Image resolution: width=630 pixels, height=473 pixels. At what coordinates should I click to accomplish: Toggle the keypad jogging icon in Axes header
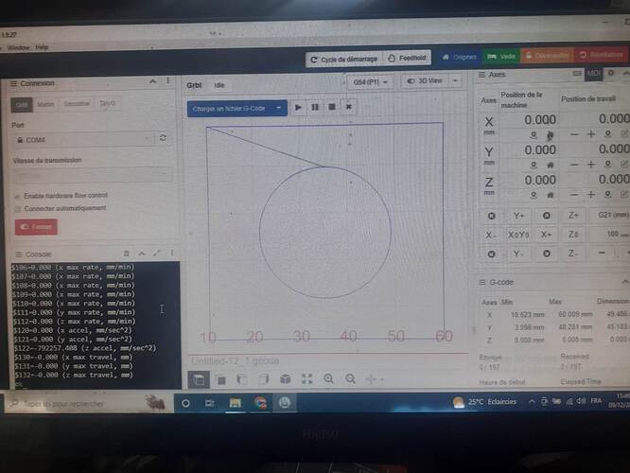[x=577, y=73]
